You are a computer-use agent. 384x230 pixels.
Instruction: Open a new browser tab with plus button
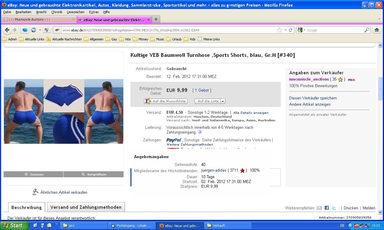156,19
